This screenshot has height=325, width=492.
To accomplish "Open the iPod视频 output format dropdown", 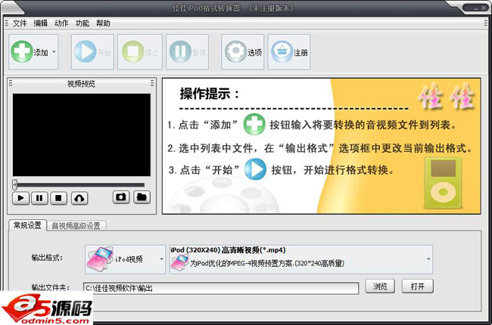I will [x=125, y=259].
